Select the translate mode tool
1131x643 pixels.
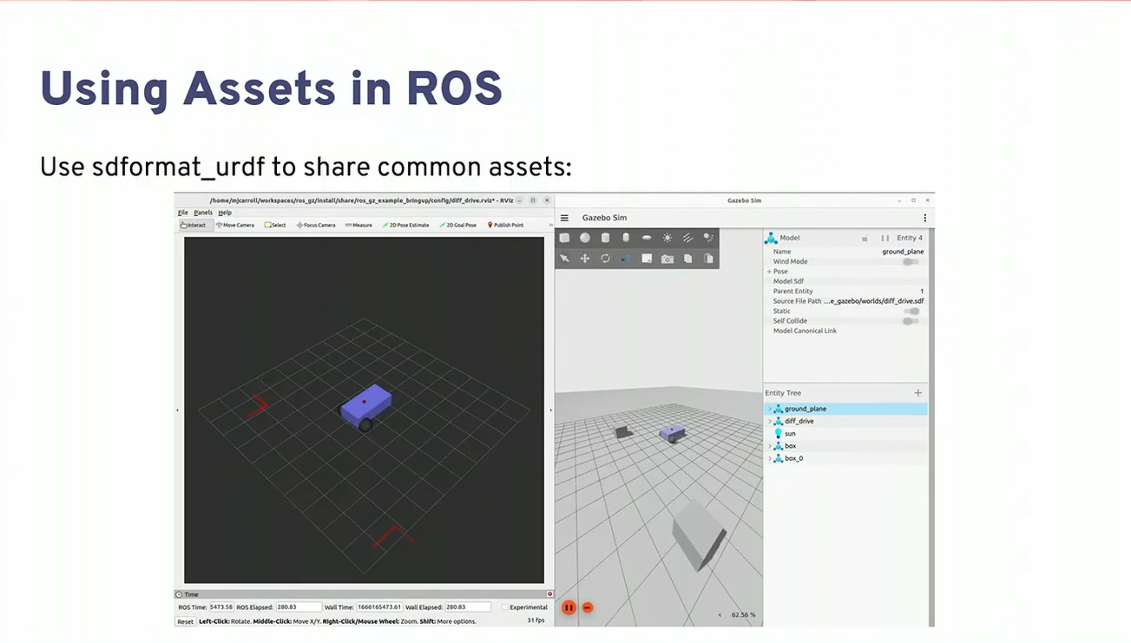point(585,259)
